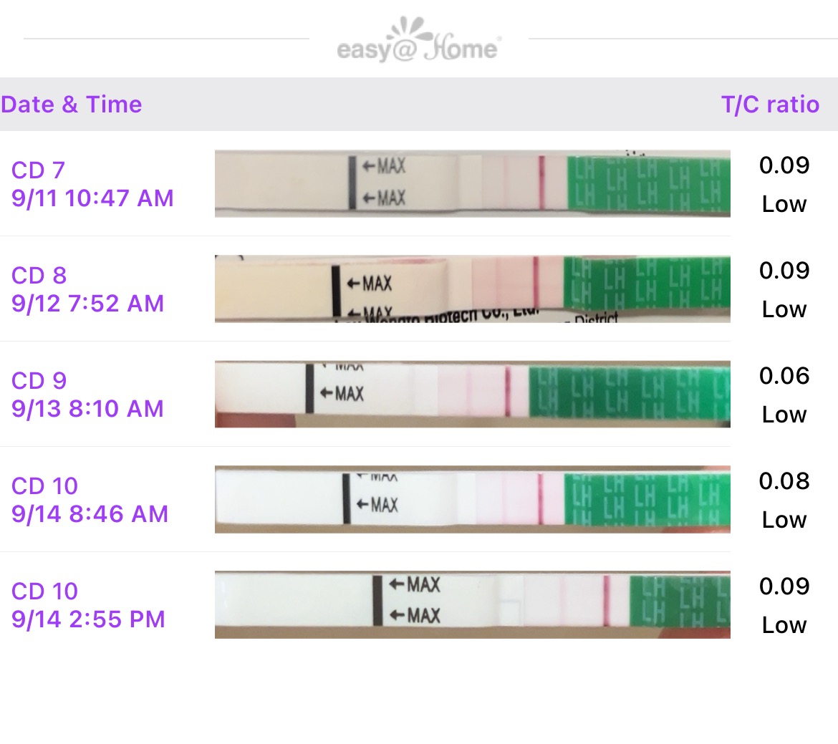This screenshot has height=744, width=838.
Task: Click the 0.09 ratio for the 2:55 PM test
Action: pos(784,586)
